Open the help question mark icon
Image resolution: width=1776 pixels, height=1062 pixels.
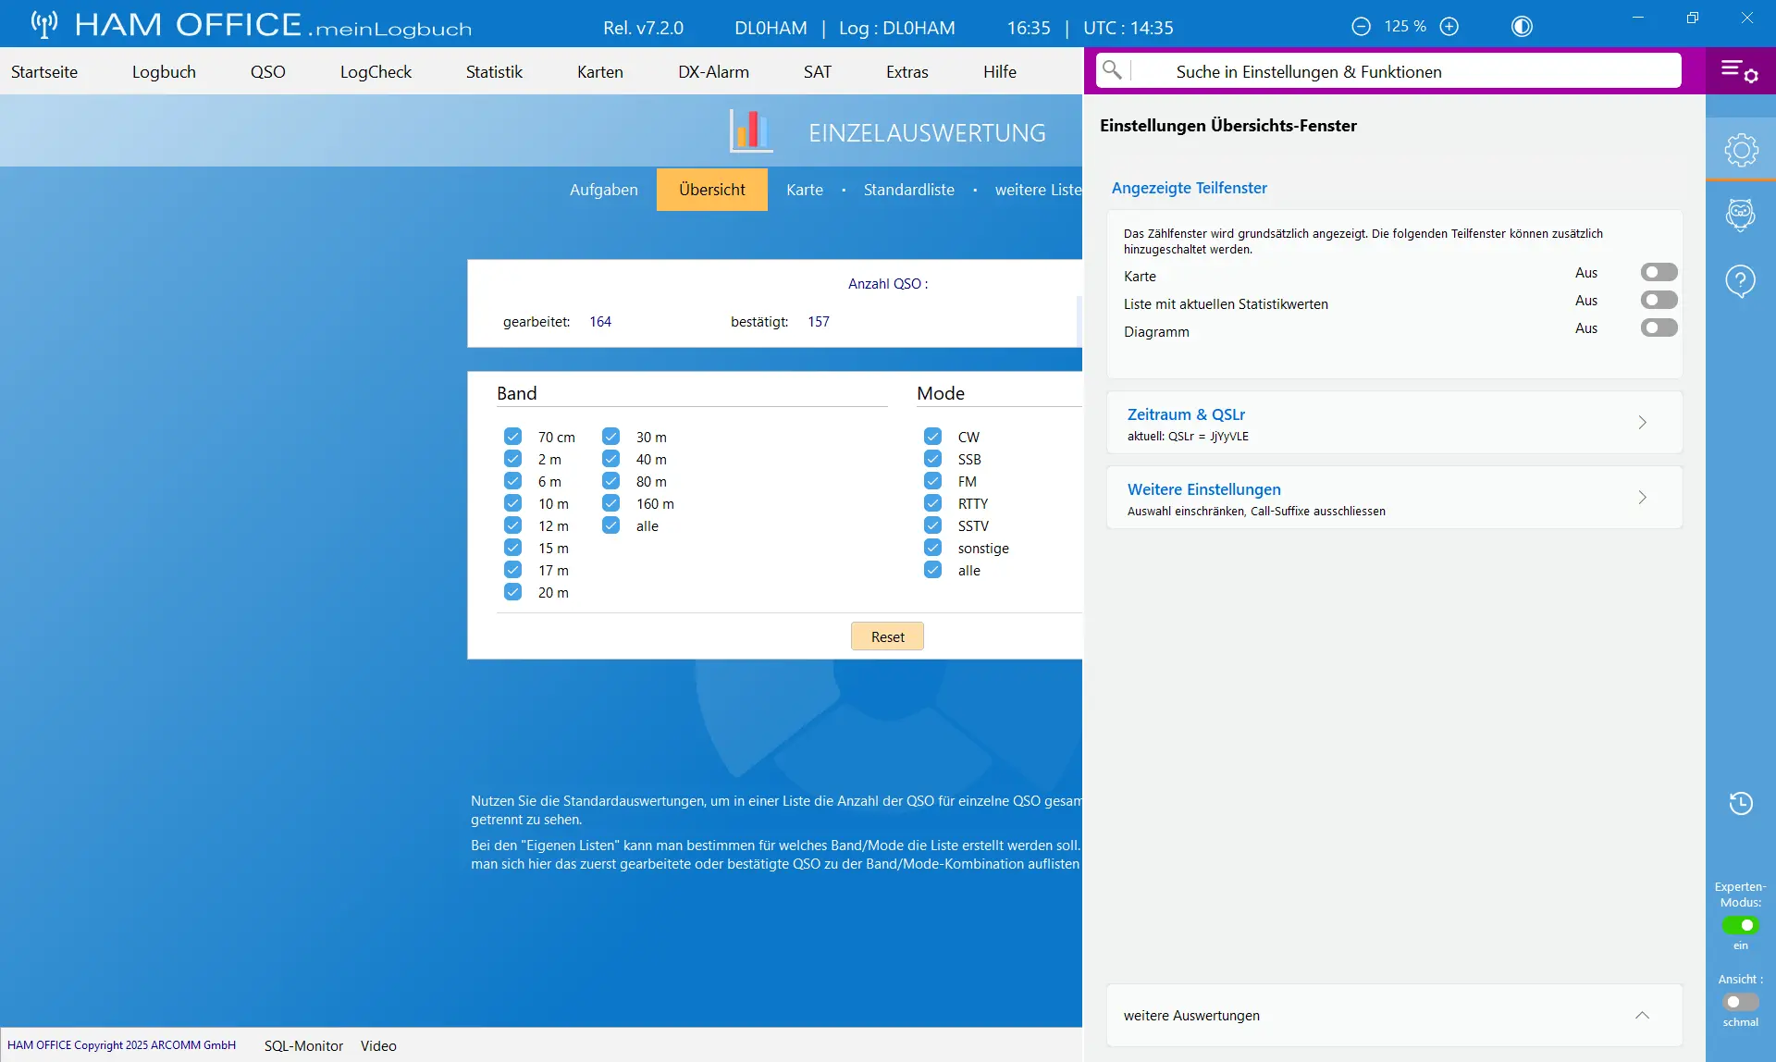1741,280
